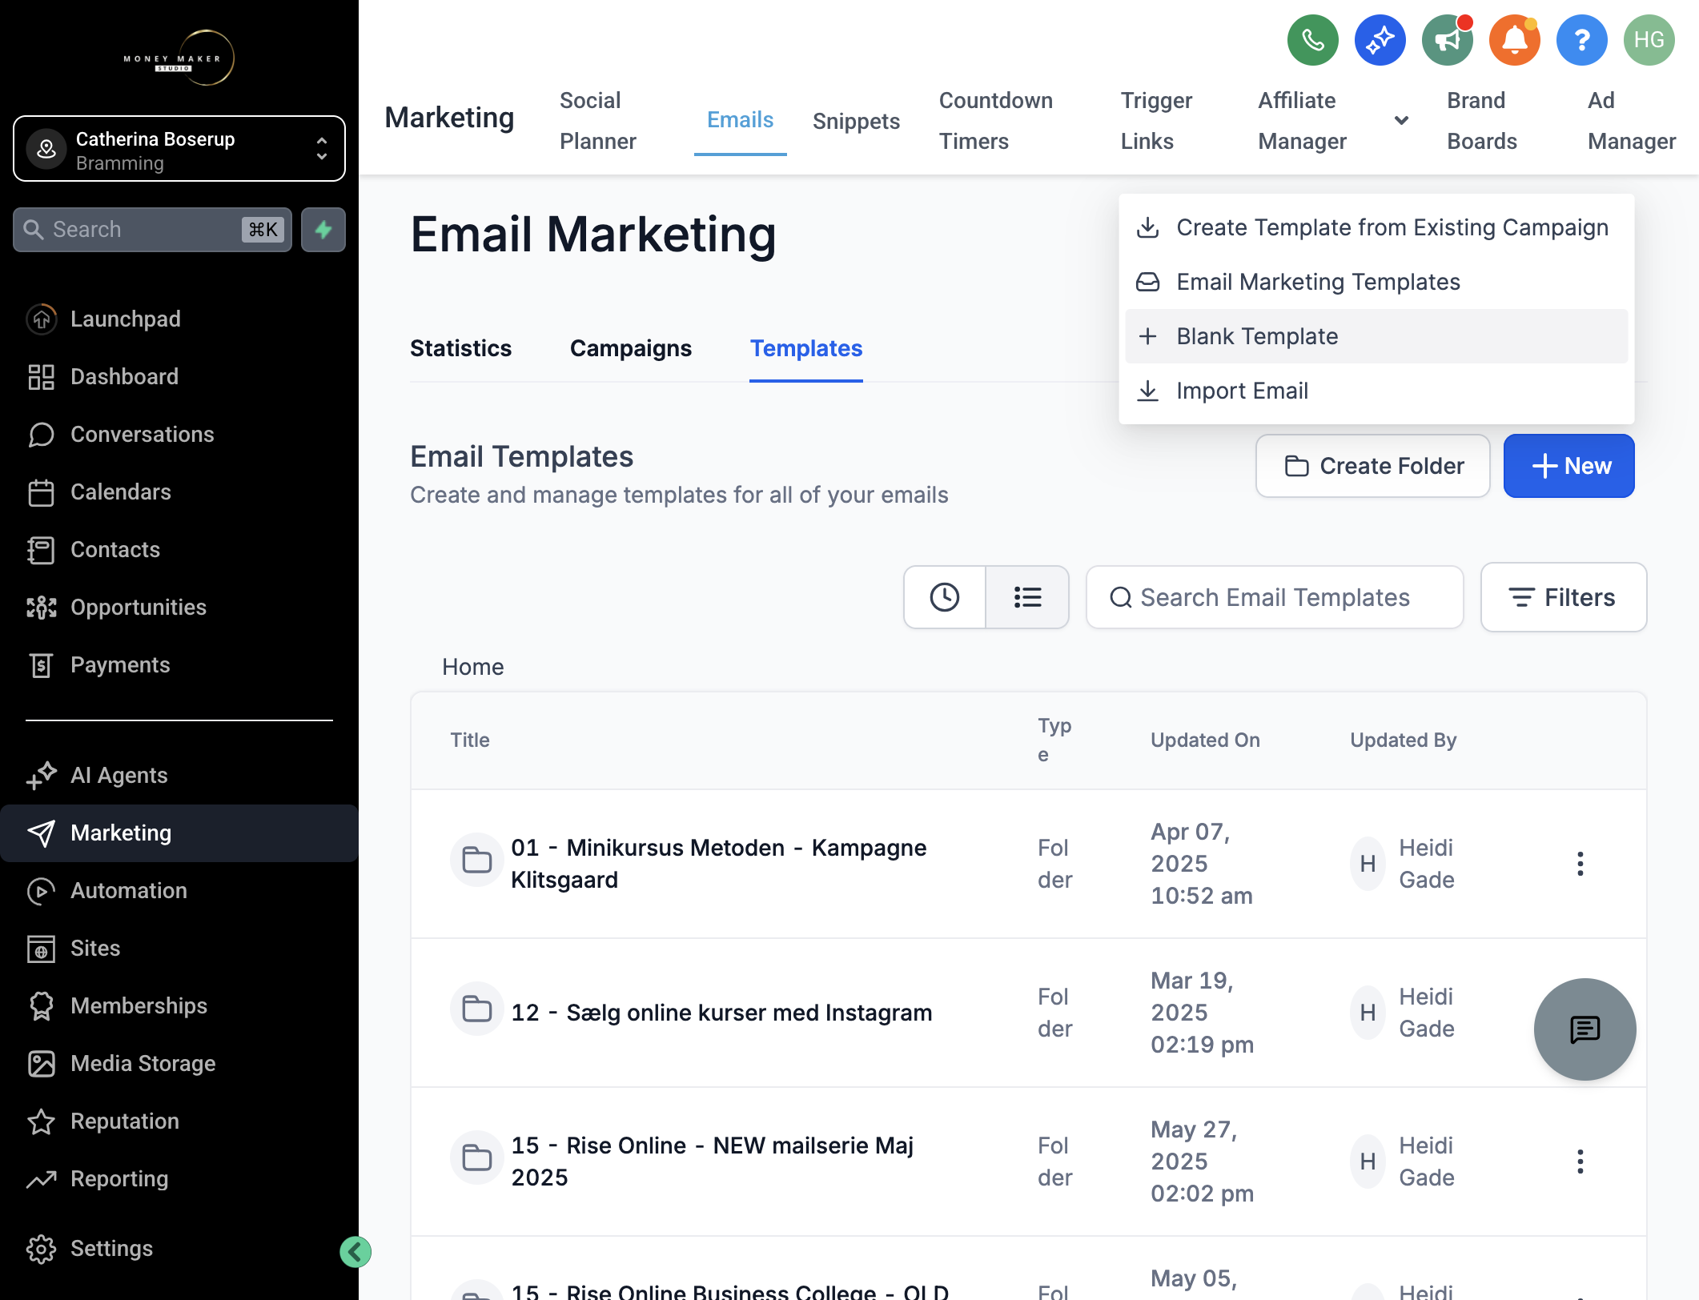Screen dimensions: 1699x1300
Task: Click the Title column header
Action: point(470,740)
